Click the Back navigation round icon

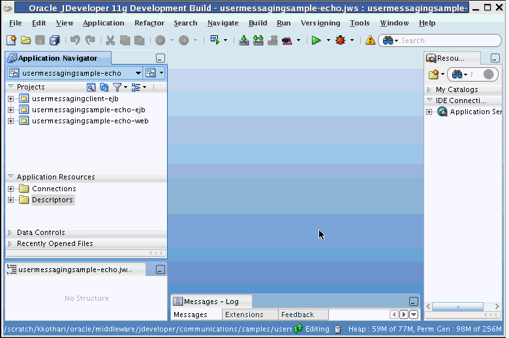pos(161,40)
